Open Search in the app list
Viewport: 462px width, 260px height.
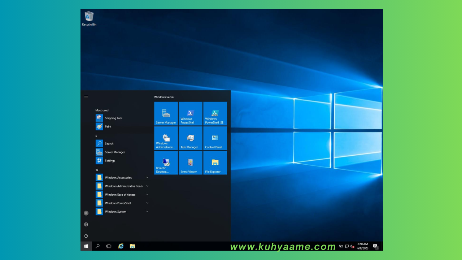[x=122, y=143]
